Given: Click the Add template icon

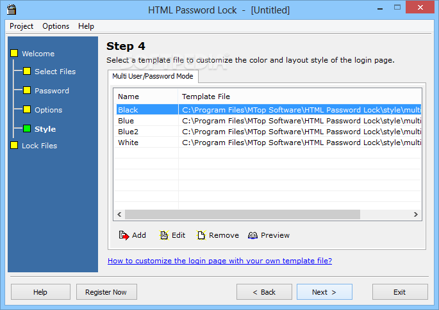Looking at the screenshot, I should 124,235.
